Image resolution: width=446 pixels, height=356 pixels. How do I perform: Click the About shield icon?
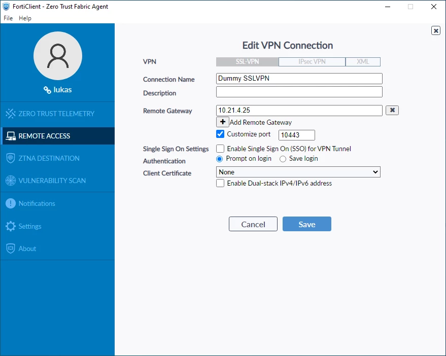coord(11,248)
